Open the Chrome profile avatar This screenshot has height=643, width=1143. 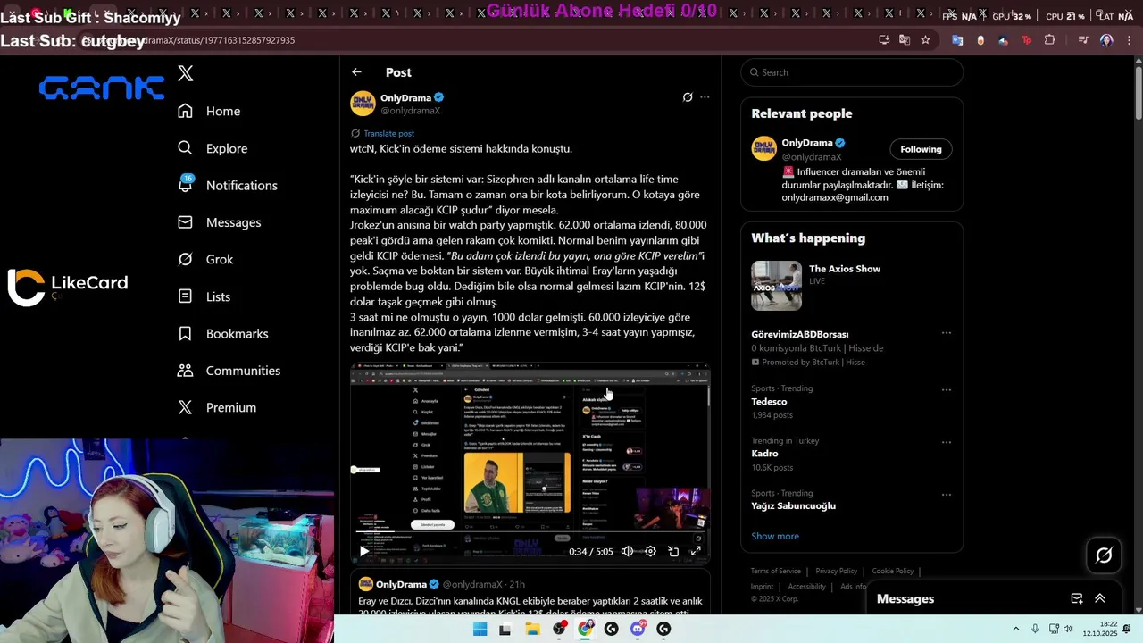(1106, 40)
